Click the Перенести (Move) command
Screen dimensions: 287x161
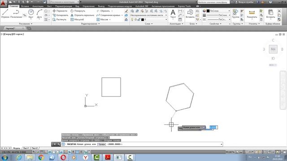point(60,11)
